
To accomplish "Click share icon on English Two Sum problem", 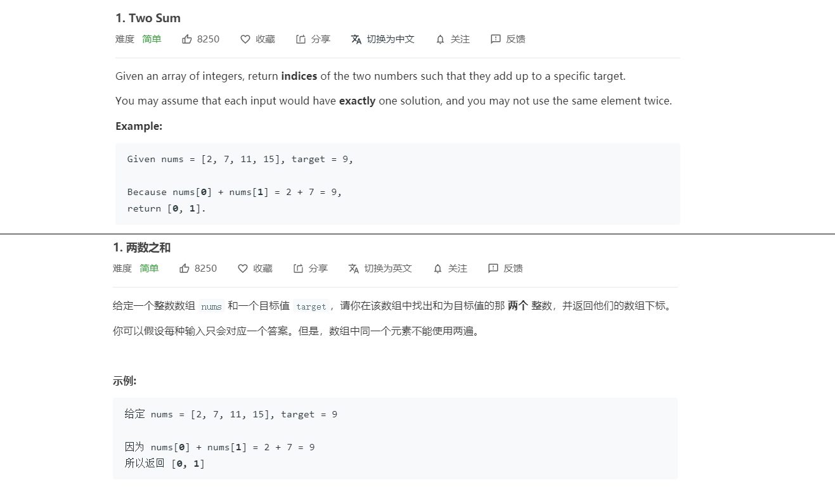I will [301, 39].
